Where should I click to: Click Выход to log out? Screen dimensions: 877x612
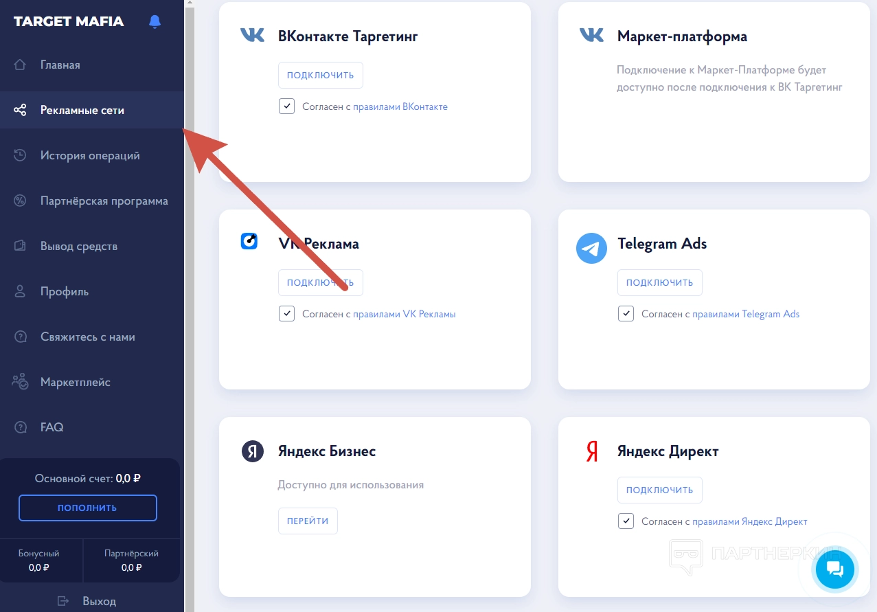pos(99,601)
